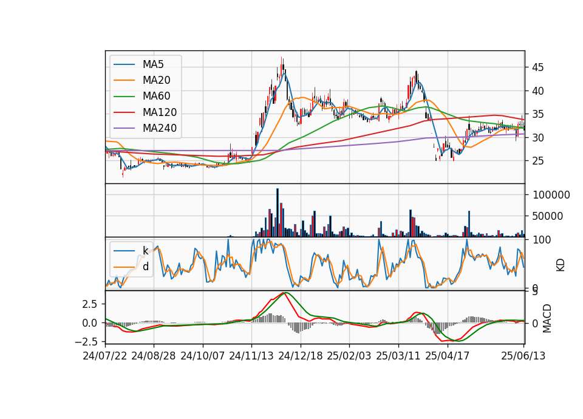The height and width of the screenshot is (419, 583).
Task: Click the 25/02/03 date label
Action: 349,356
